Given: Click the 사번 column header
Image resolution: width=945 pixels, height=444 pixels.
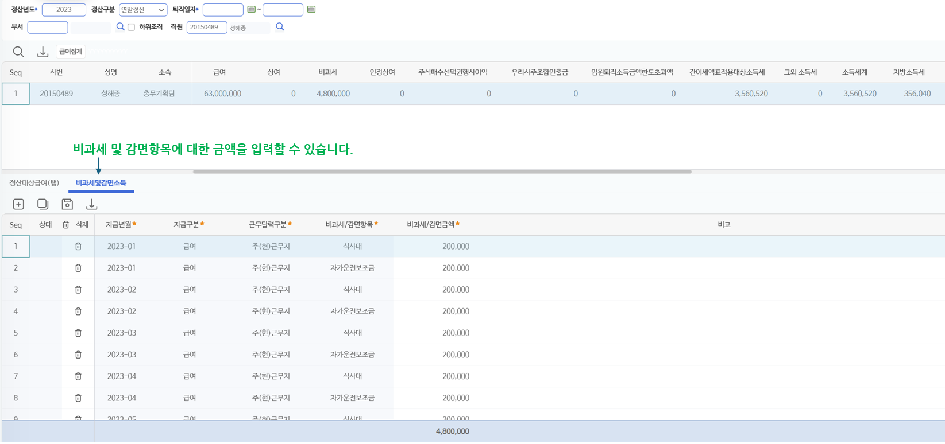Looking at the screenshot, I should (56, 72).
